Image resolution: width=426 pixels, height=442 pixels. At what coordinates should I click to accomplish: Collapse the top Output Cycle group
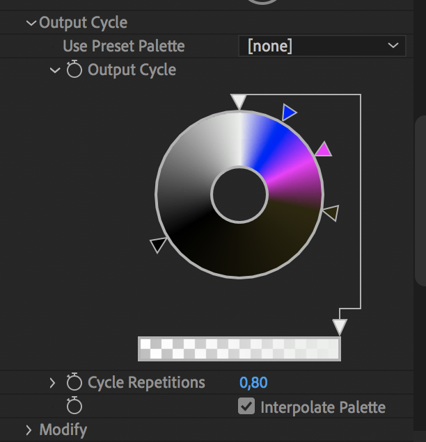click(31, 23)
